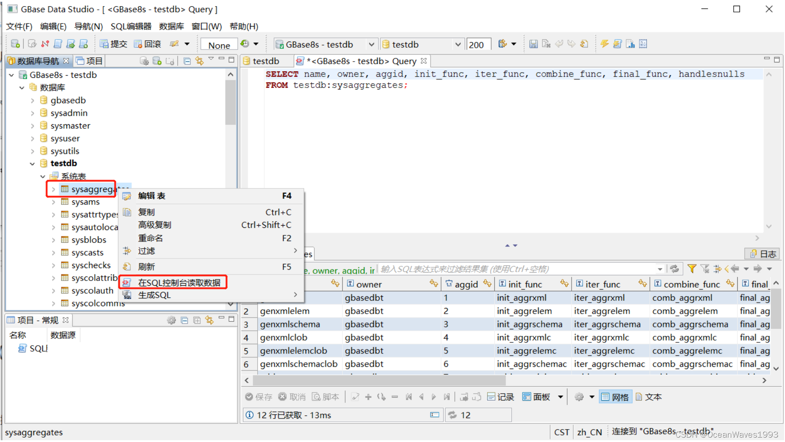Click the owner column header
785x442 pixels.
point(392,284)
